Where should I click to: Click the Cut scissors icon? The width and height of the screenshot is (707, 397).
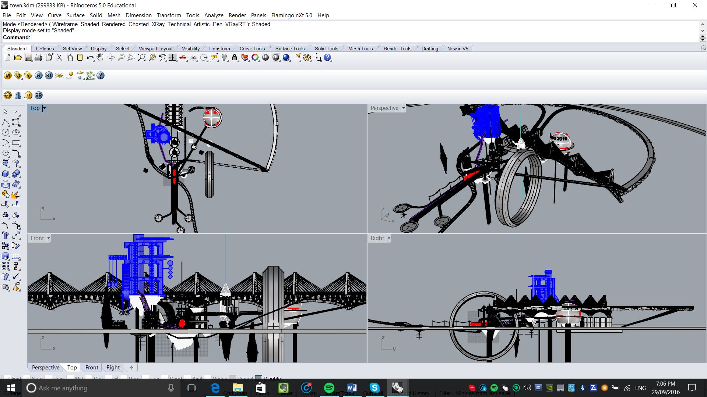[x=59, y=58]
